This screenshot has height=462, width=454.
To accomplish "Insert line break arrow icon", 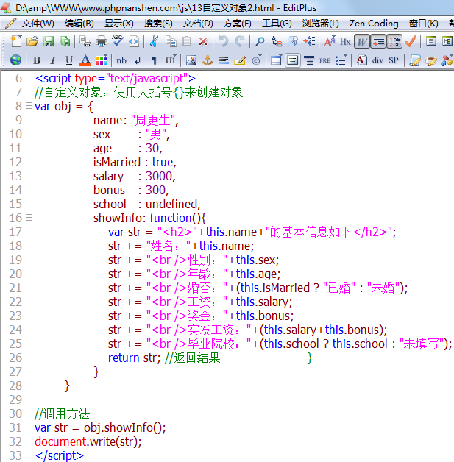I will click(138, 61).
